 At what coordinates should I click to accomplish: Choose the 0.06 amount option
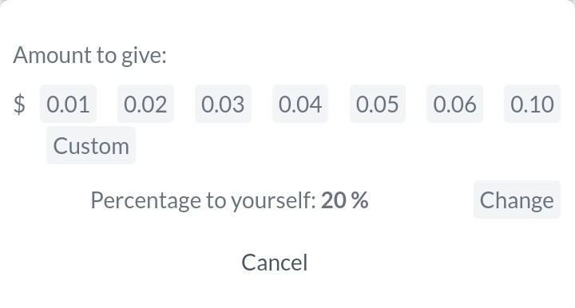[x=454, y=104]
